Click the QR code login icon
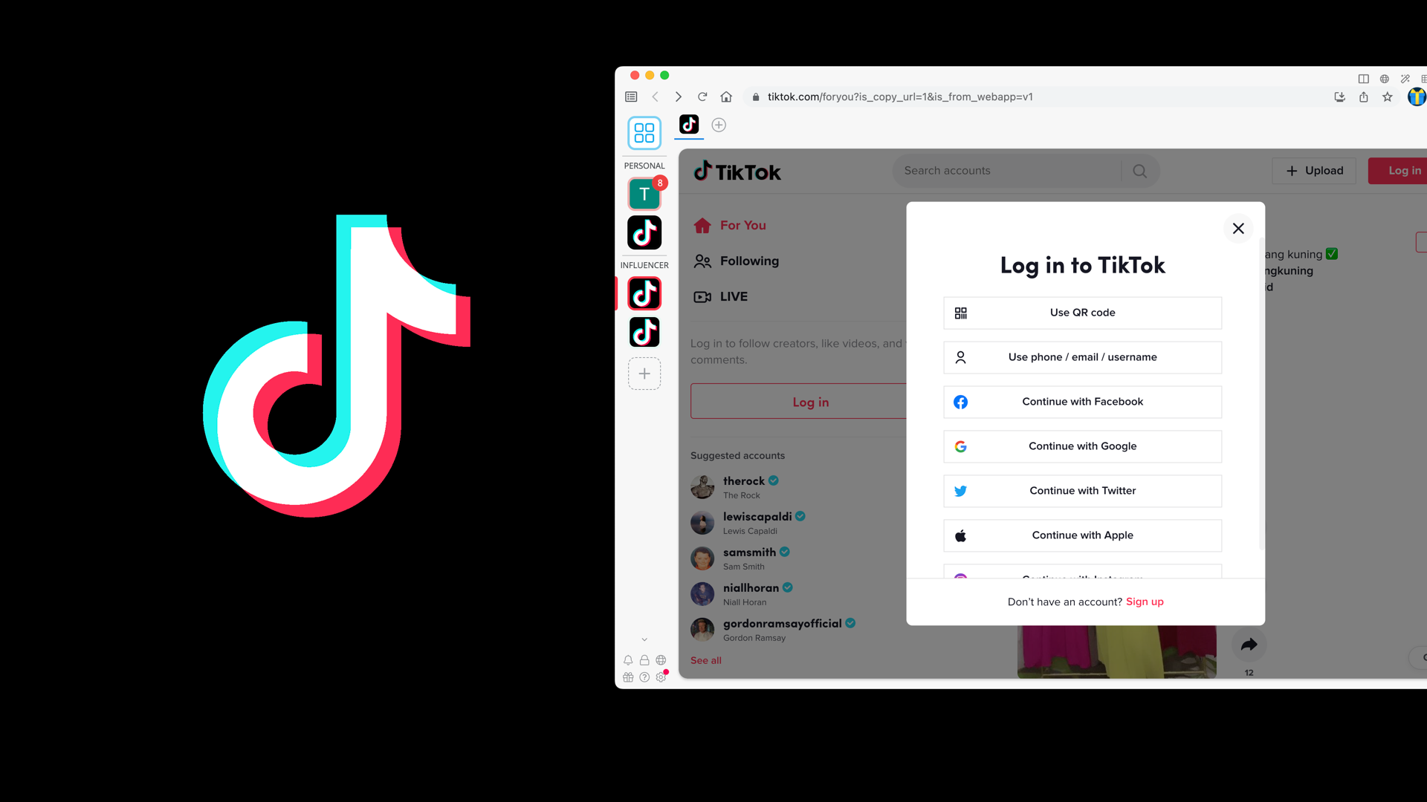This screenshot has width=1427, height=802. click(960, 313)
